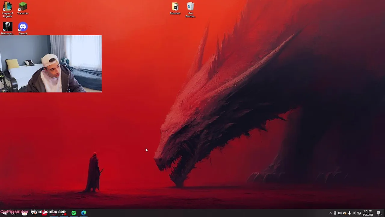Click the cloud icon with warning badge in tray

[x=345, y=213]
